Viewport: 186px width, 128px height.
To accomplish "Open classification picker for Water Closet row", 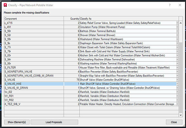I will click(x=177, y=47).
